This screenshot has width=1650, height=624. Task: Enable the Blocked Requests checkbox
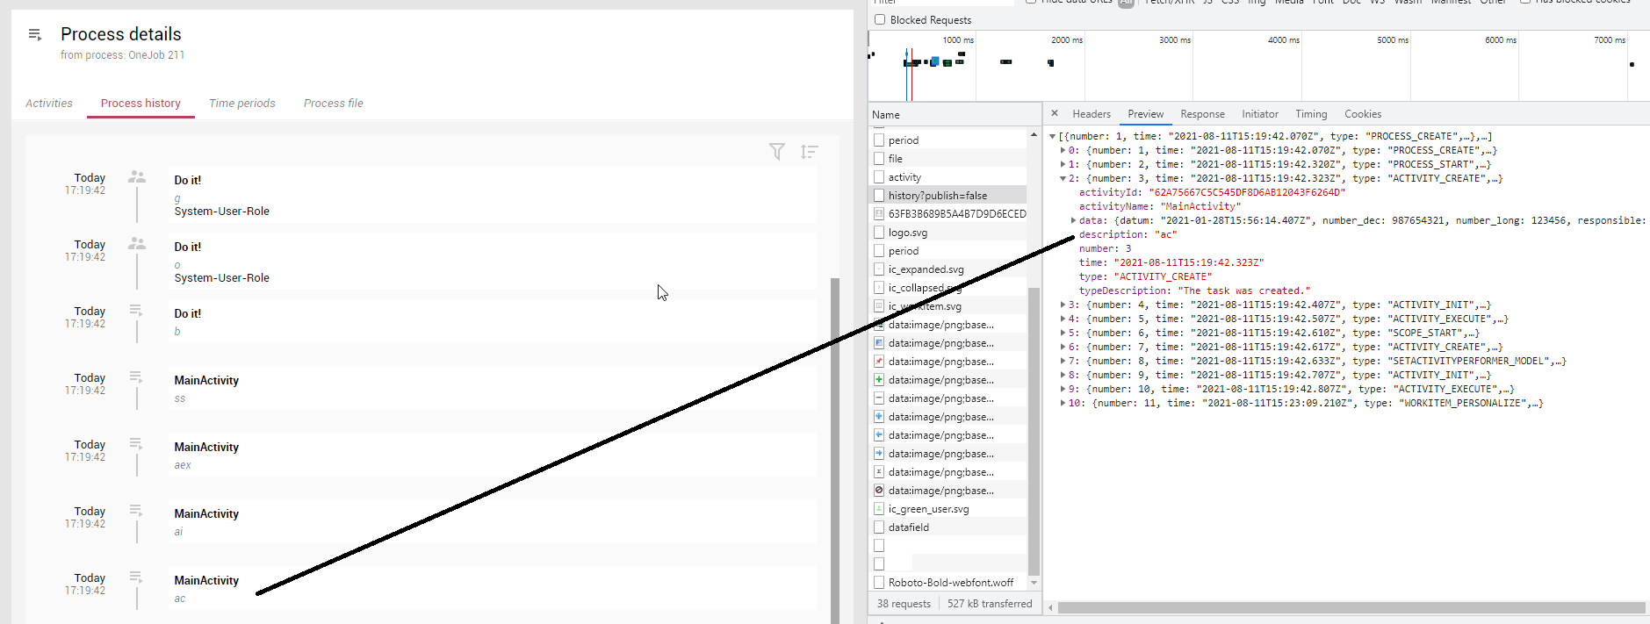[x=880, y=20]
